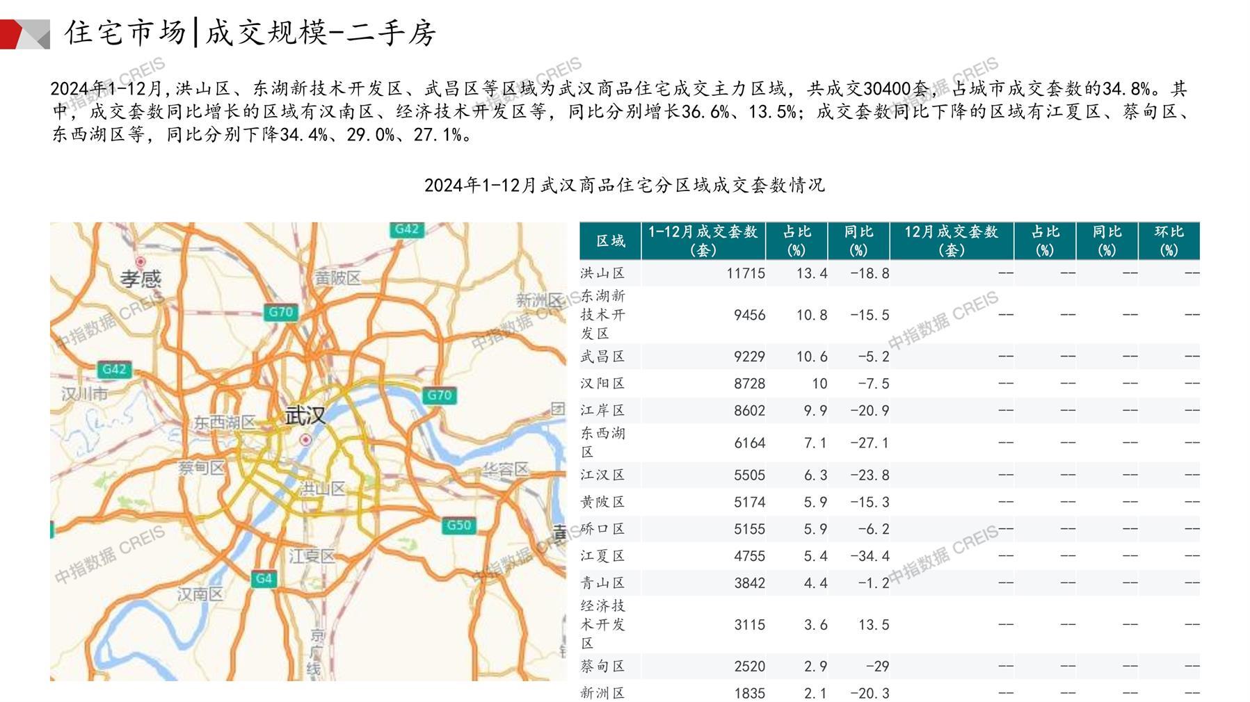Click the 汉南区 label on the map
This screenshot has height=702, width=1250.
pos(200,594)
